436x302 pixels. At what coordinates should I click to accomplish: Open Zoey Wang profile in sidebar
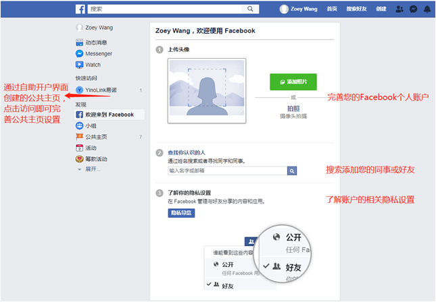(x=99, y=28)
